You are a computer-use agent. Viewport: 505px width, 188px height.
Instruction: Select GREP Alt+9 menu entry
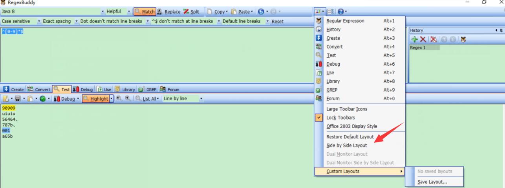coord(359,90)
